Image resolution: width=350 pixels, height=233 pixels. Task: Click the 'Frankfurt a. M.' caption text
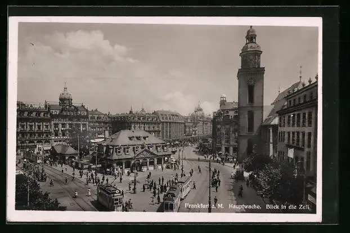coord(203,207)
